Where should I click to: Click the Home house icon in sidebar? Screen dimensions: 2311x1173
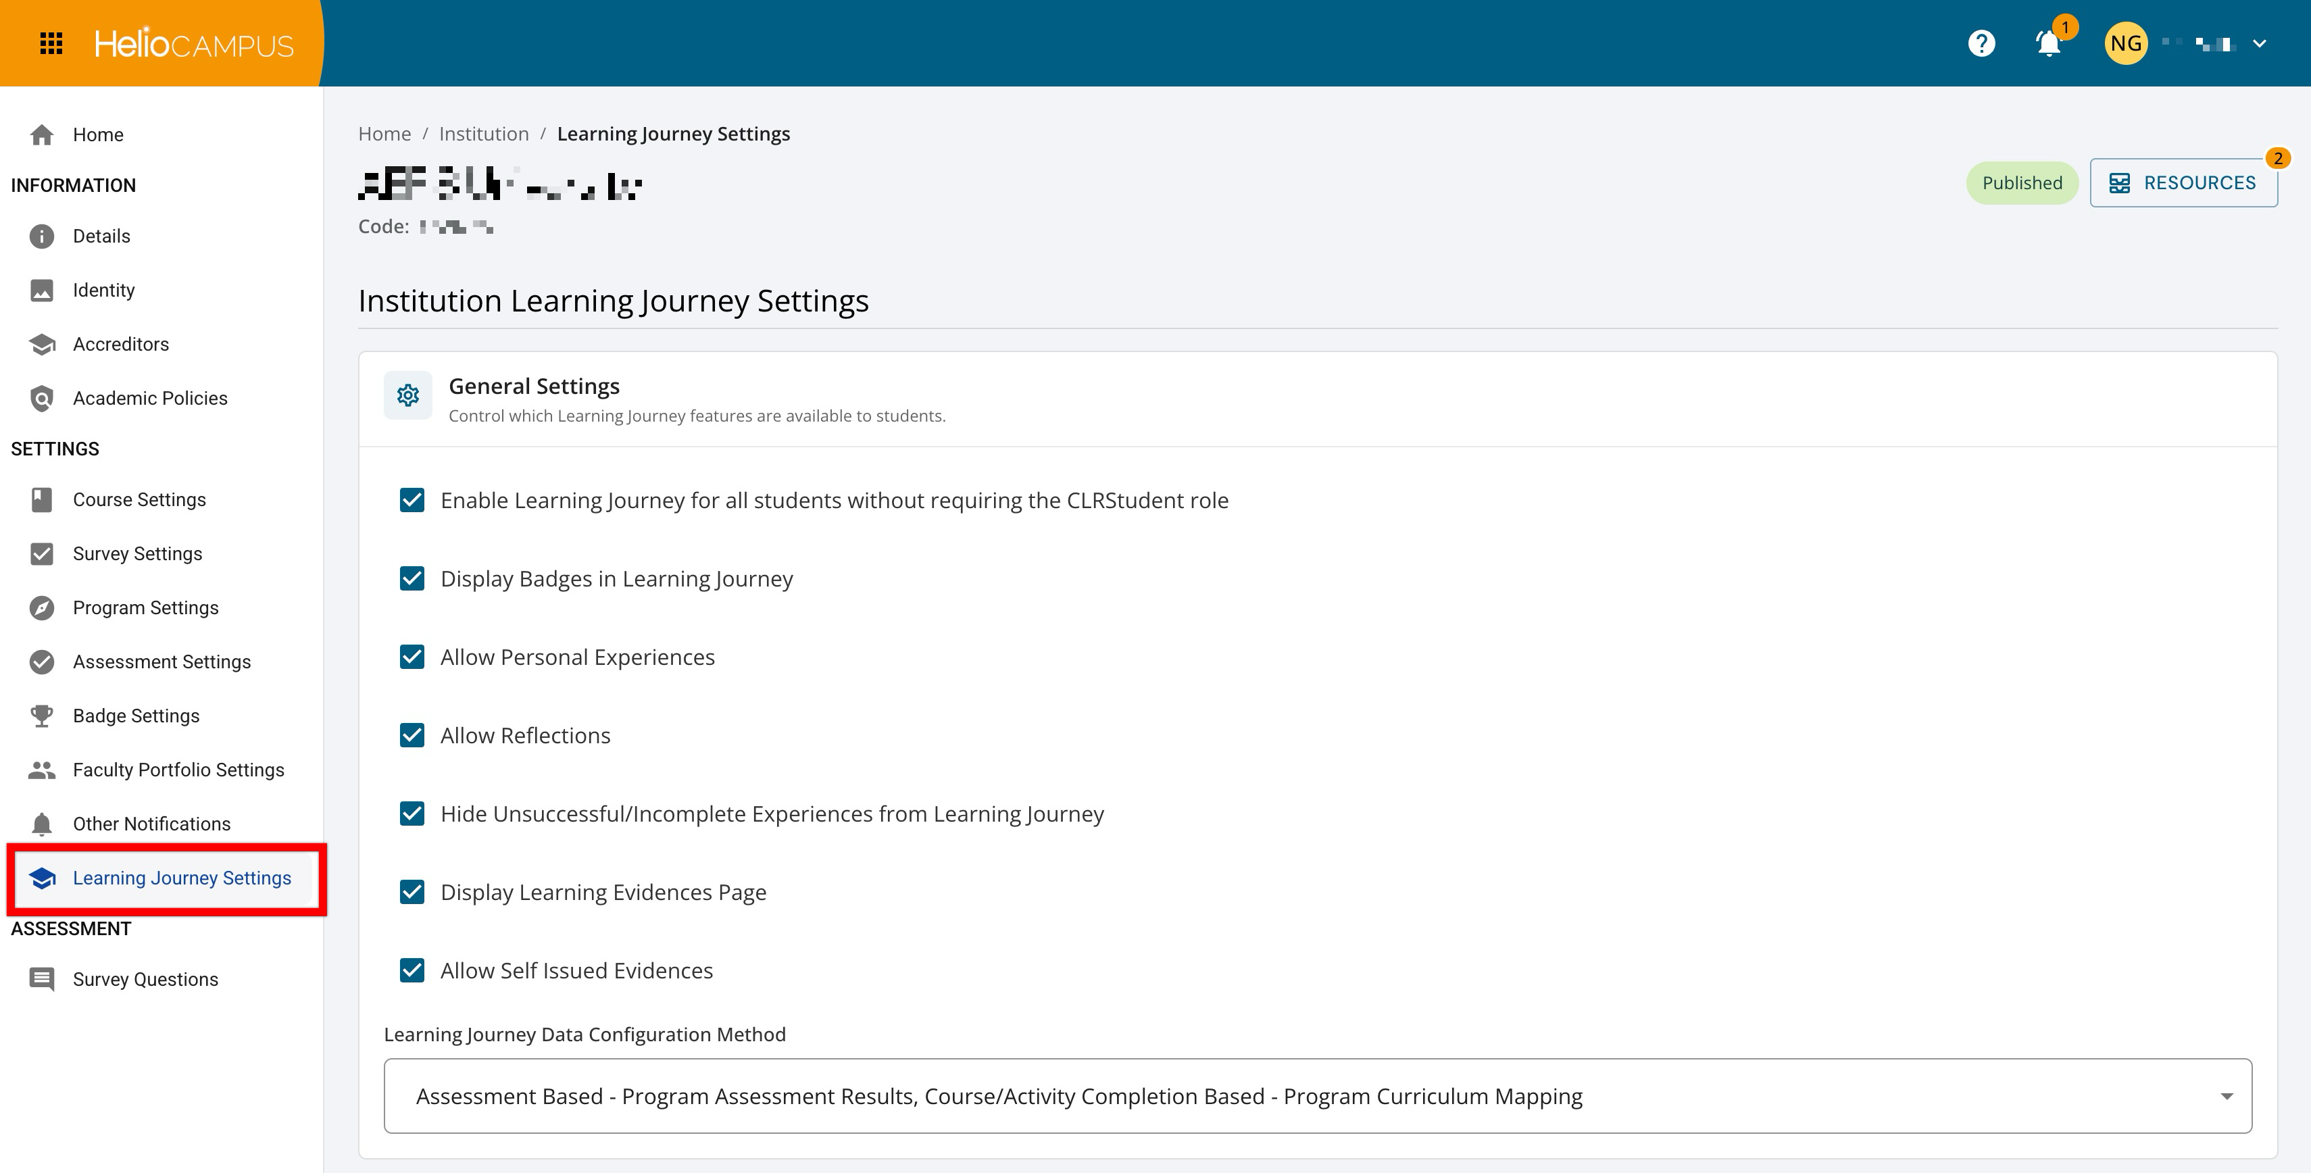(41, 134)
